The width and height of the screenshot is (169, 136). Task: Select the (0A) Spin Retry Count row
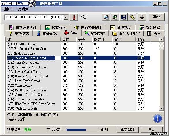79,63
